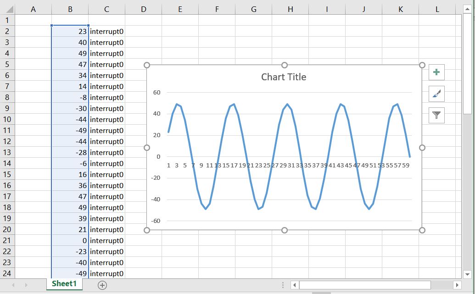This screenshot has width=475, height=294.
Task: Click the top-right chart resize handle
Action: pos(422,65)
